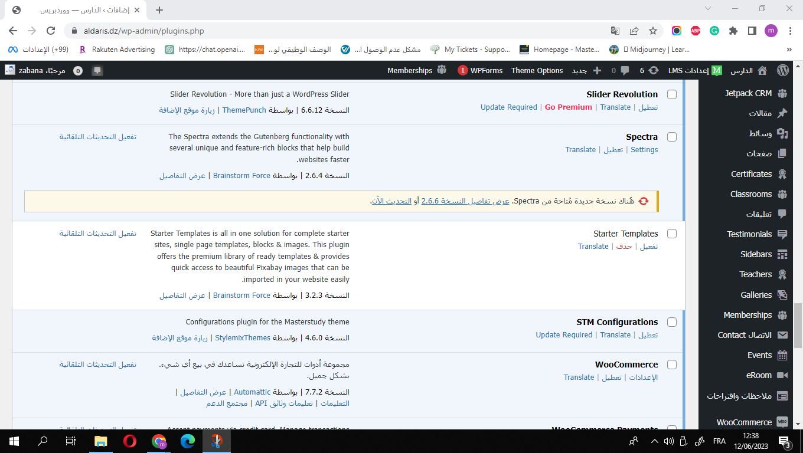Click Go Premium link for Slider Revolution
The width and height of the screenshot is (803, 453).
[x=568, y=107]
